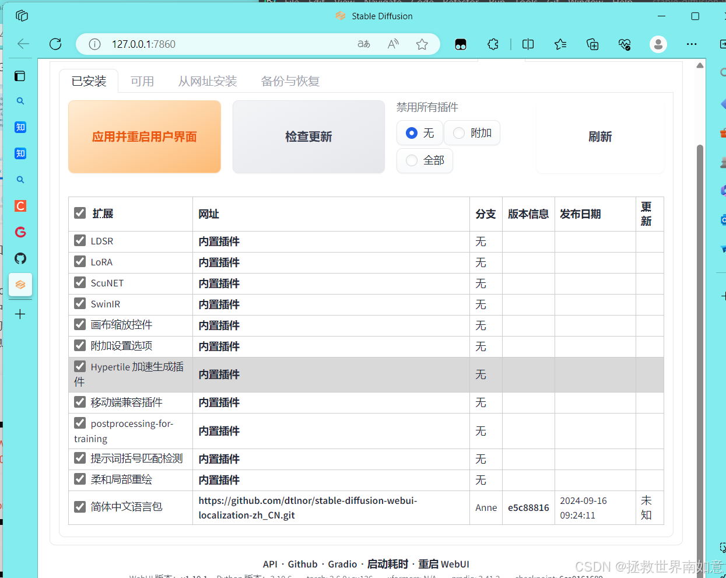Open the Favorites list icon
This screenshot has width=726, height=578.
click(560, 44)
